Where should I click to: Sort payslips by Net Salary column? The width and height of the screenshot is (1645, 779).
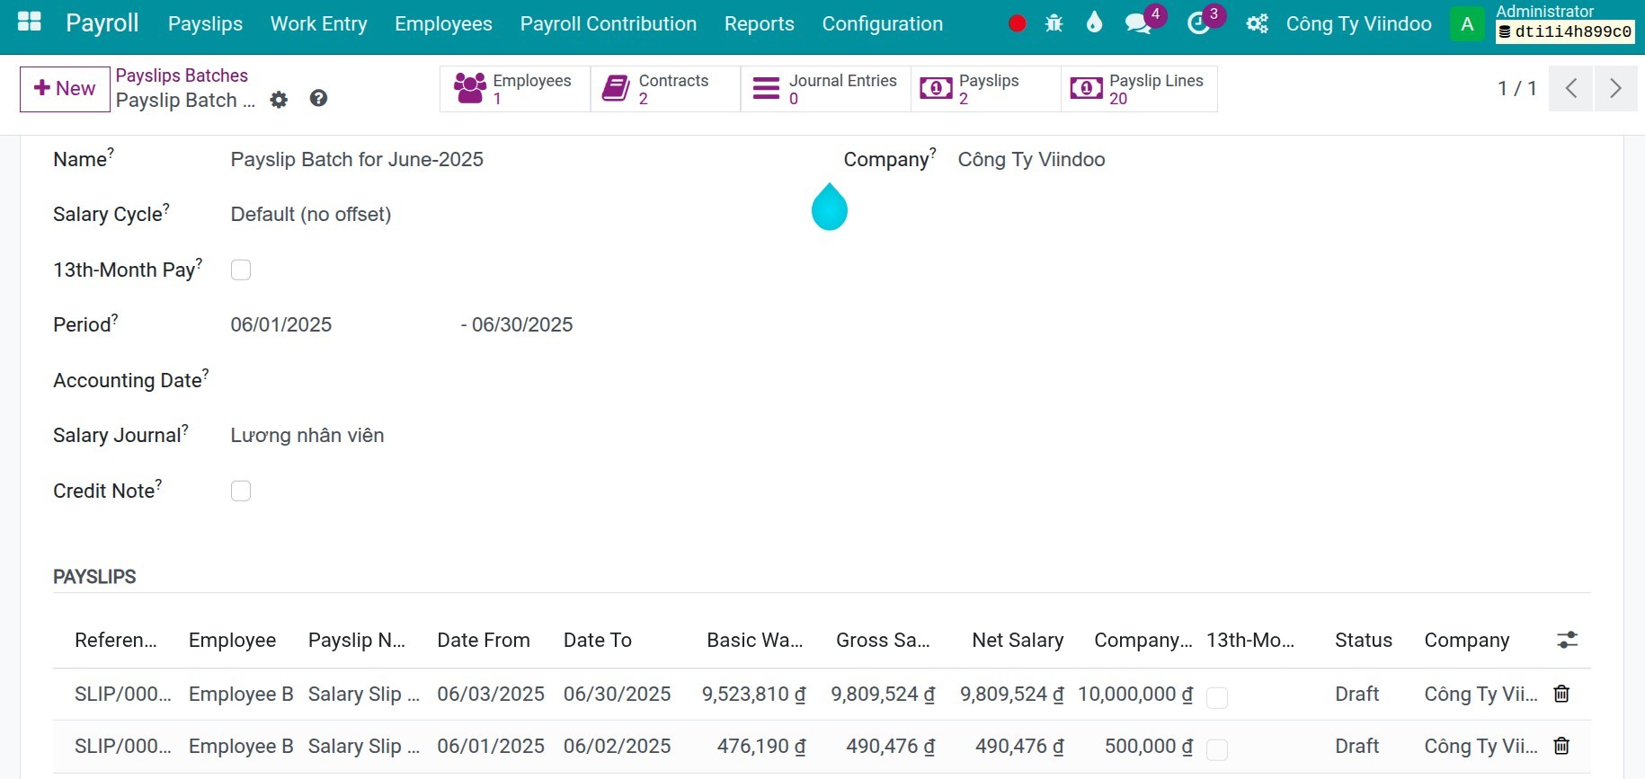1018,641
